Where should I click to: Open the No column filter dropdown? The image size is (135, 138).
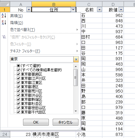pos(29,10)
